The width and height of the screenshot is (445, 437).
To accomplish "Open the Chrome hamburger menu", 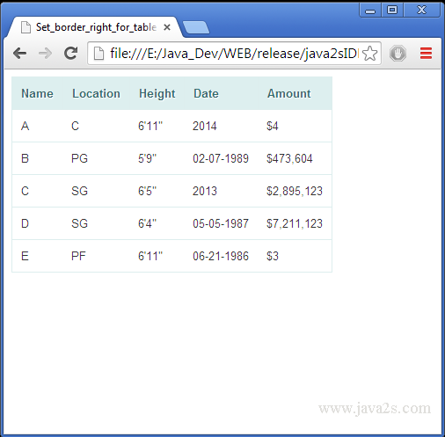I will (426, 54).
